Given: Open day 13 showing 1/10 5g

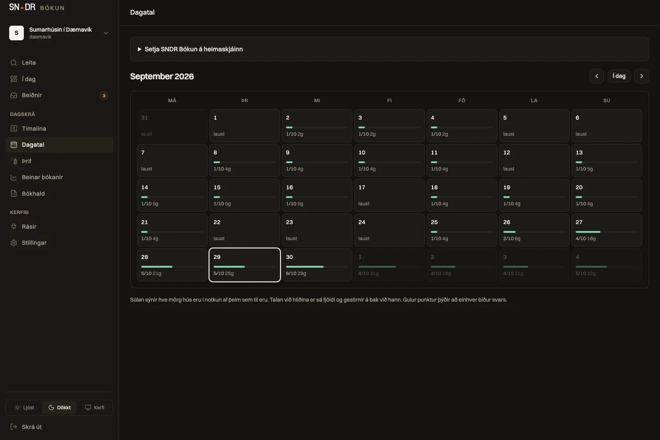Looking at the screenshot, I should point(607,160).
